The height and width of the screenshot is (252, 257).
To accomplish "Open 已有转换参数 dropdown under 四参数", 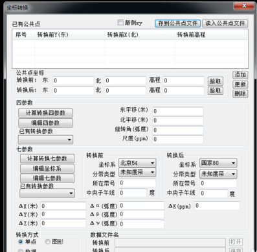I will (45, 140).
